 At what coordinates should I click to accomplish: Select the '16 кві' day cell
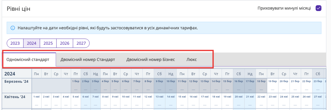pos(193,100)
